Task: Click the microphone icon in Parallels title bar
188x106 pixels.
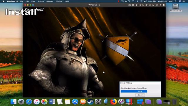Action: point(136,5)
